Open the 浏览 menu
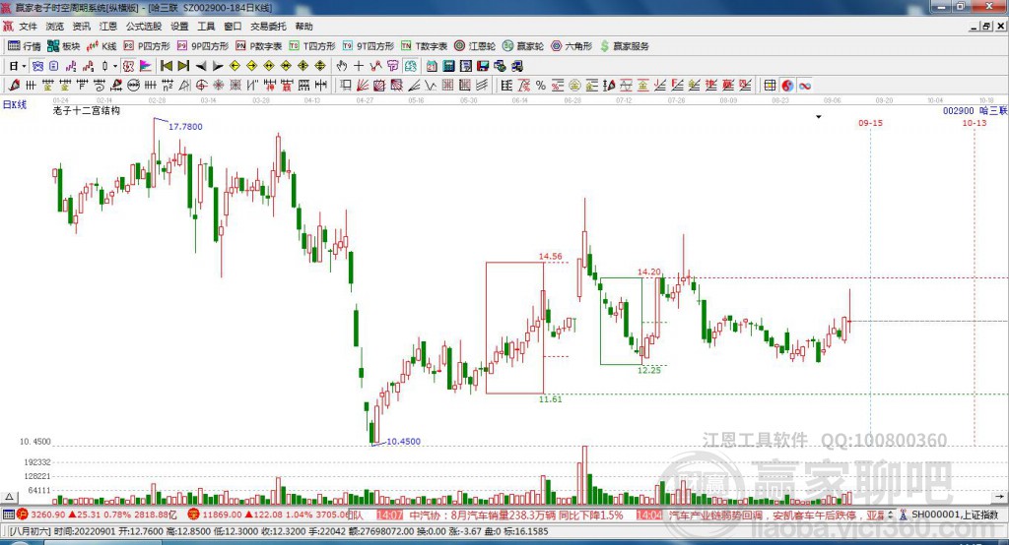Viewport: 1009px width, 545px height. [x=55, y=27]
